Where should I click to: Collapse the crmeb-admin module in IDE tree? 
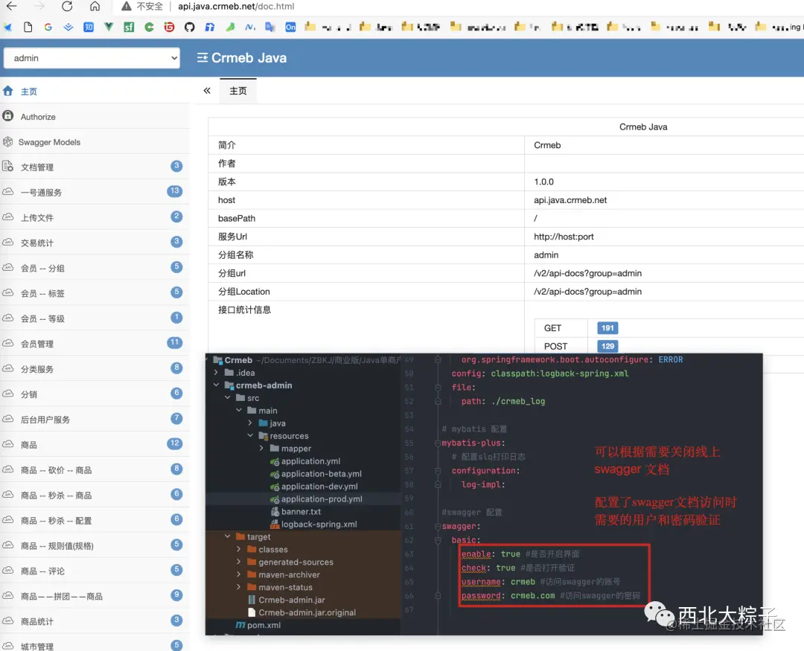point(216,385)
